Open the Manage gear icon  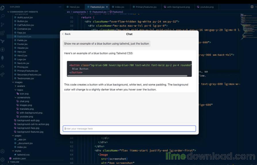coord(3,159)
